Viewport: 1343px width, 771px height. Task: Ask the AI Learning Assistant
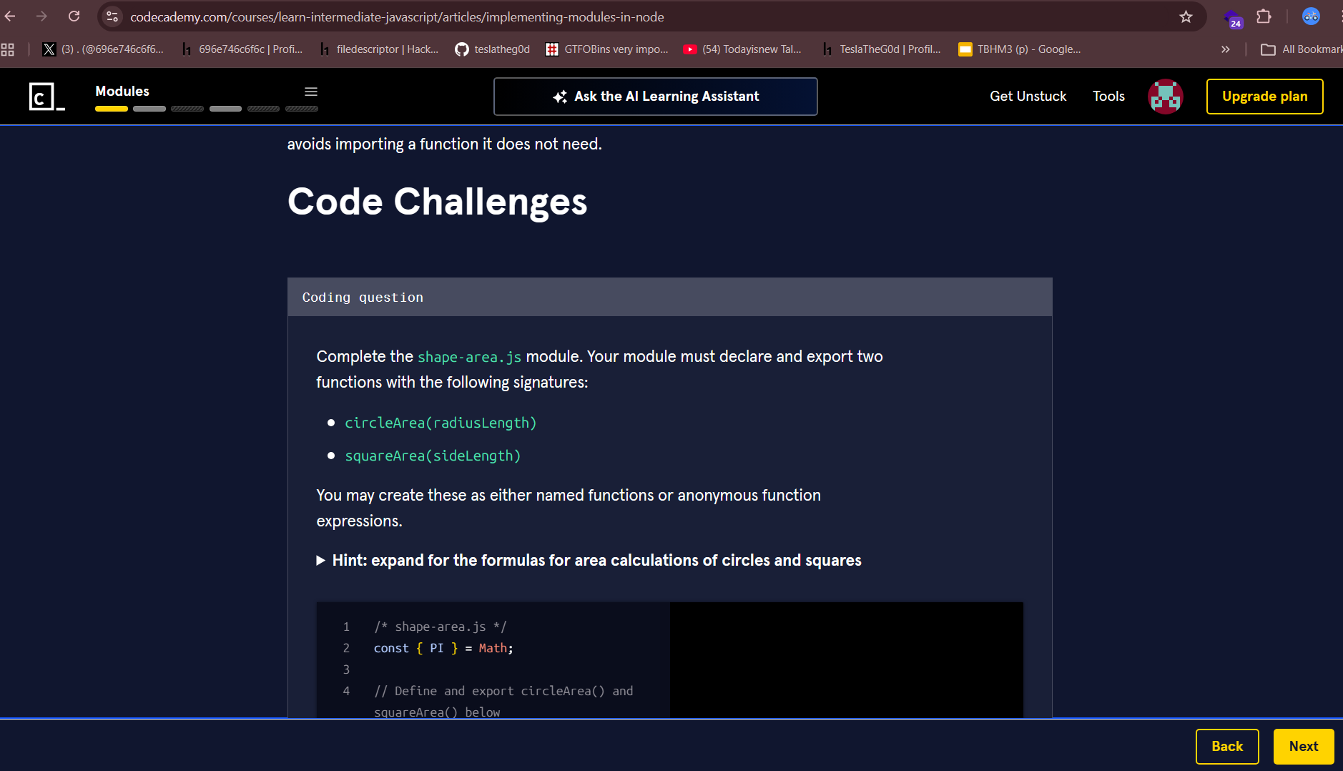[655, 97]
